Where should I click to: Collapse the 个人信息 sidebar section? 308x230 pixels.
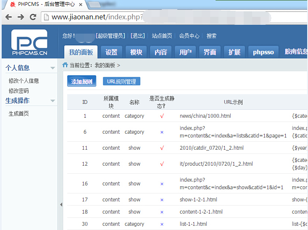[53, 68]
